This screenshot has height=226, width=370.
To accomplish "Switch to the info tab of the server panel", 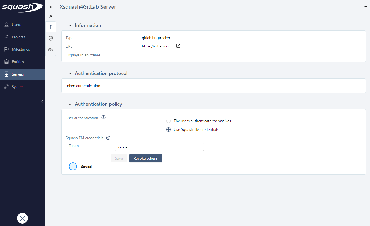I will pos(51,27).
